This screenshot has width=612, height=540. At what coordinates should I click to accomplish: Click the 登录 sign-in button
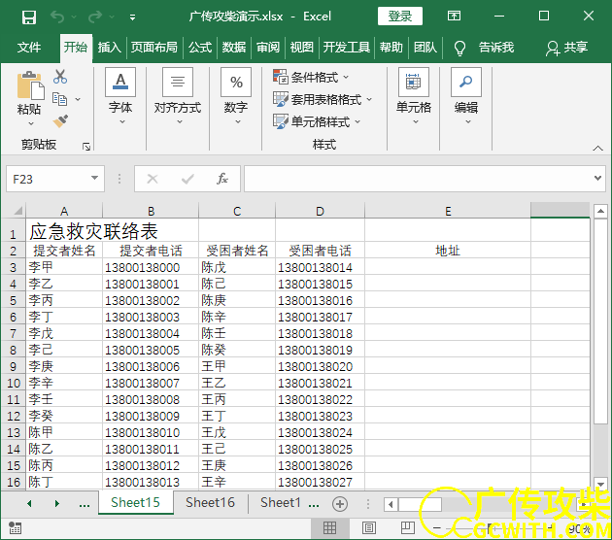400,16
